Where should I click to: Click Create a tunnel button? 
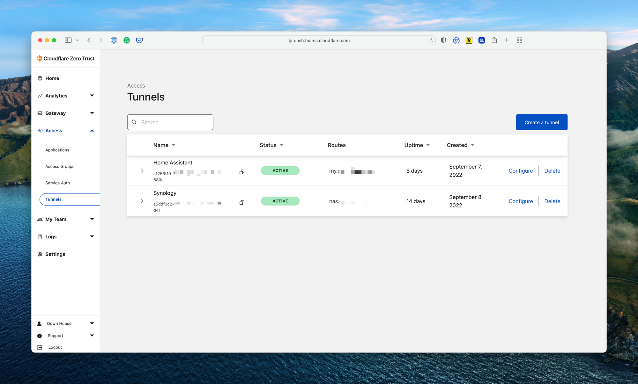pyautogui.click(x=542, y=122)
